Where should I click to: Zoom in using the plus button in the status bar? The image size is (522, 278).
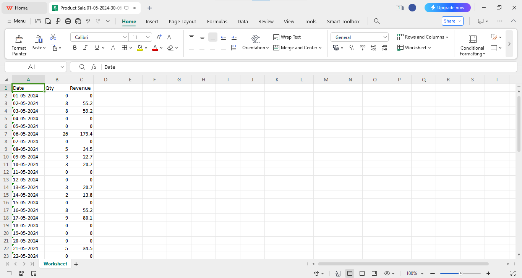(x=488, y=273)
